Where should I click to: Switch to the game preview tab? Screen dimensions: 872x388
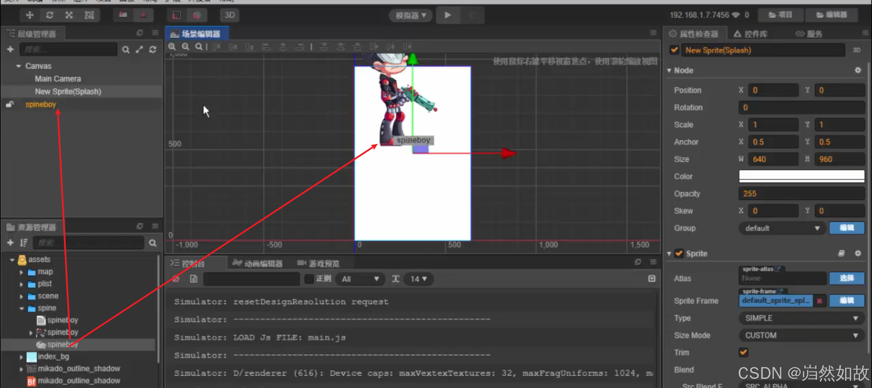click(x=318, y=263)
